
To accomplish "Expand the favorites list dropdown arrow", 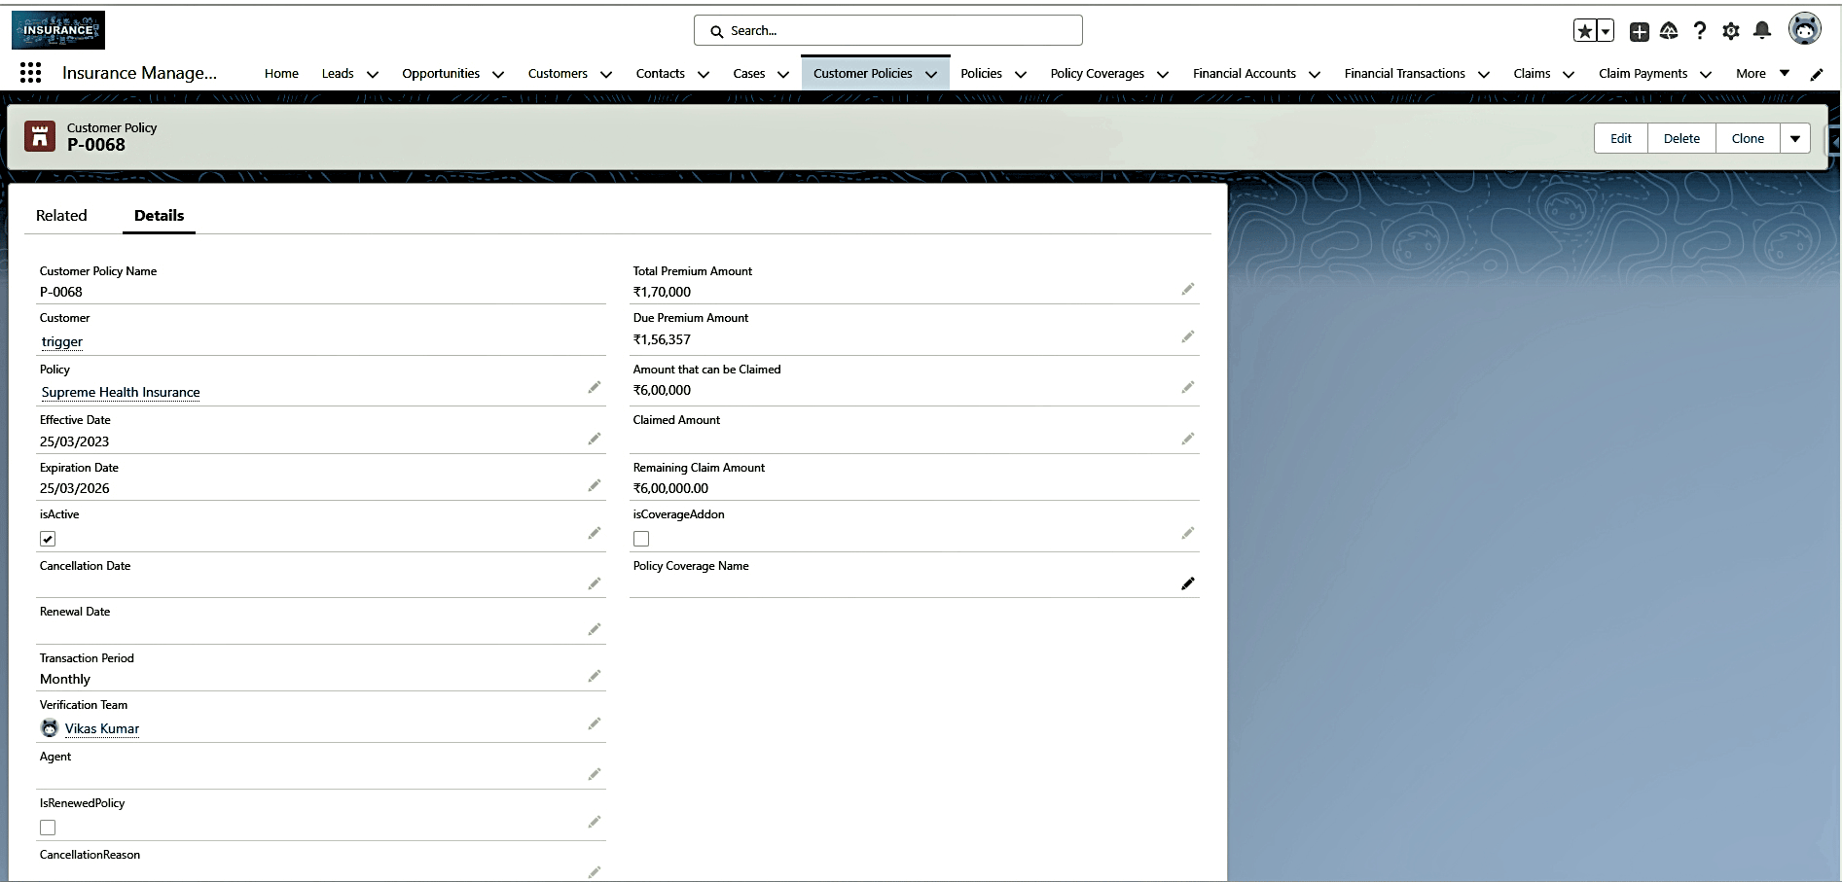I will 1606,31.
